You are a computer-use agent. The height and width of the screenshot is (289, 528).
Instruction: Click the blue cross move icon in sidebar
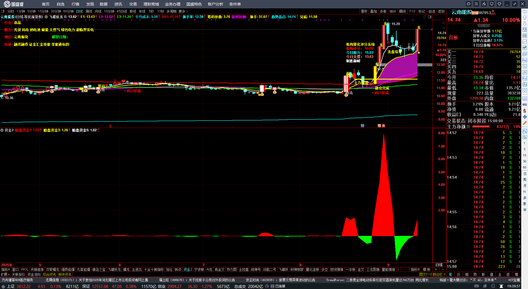tap(525, 117)
